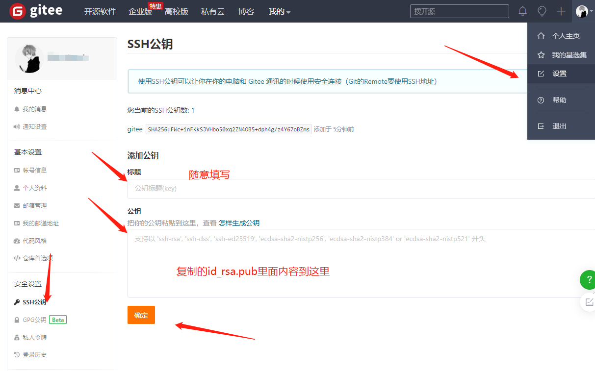
Task: Click the profile avatar in sidebar
Action: pyautogui.click(x=29, y=58)
